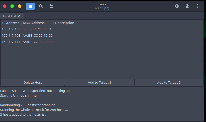Image resolution: width=206 pixels, height=122 pixels.
Task: Click the 'Starting Unified sniffing' log line
Action: [x=20, y=95]
